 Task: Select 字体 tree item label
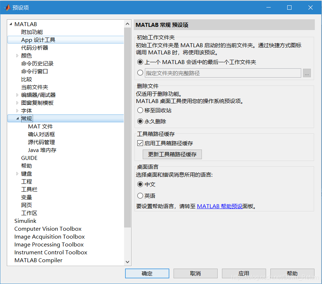(27, 111)
